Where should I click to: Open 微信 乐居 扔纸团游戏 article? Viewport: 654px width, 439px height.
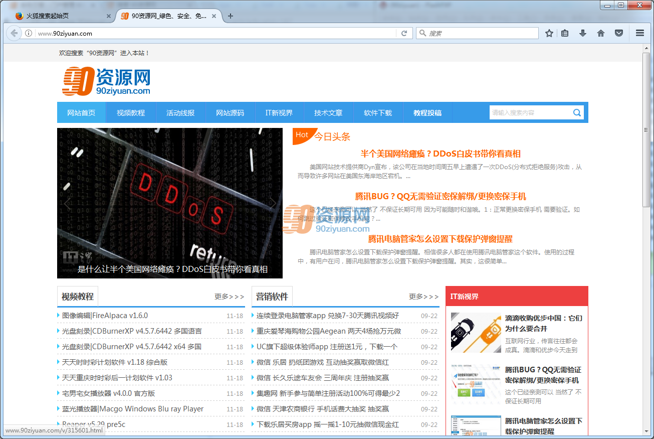click(x=323, y=362)
